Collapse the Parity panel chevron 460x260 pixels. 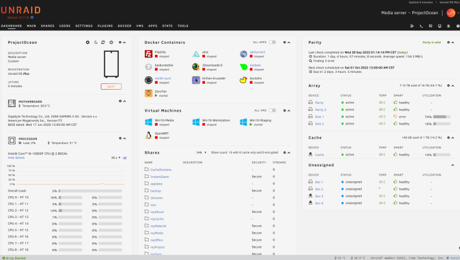tap(453, 42)
